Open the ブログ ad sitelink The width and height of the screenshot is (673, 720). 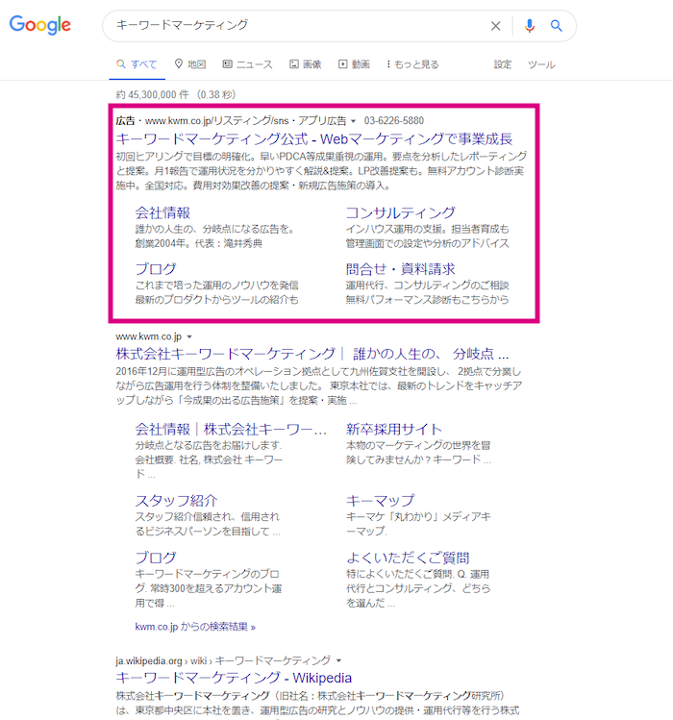click(x=156, y=268)
